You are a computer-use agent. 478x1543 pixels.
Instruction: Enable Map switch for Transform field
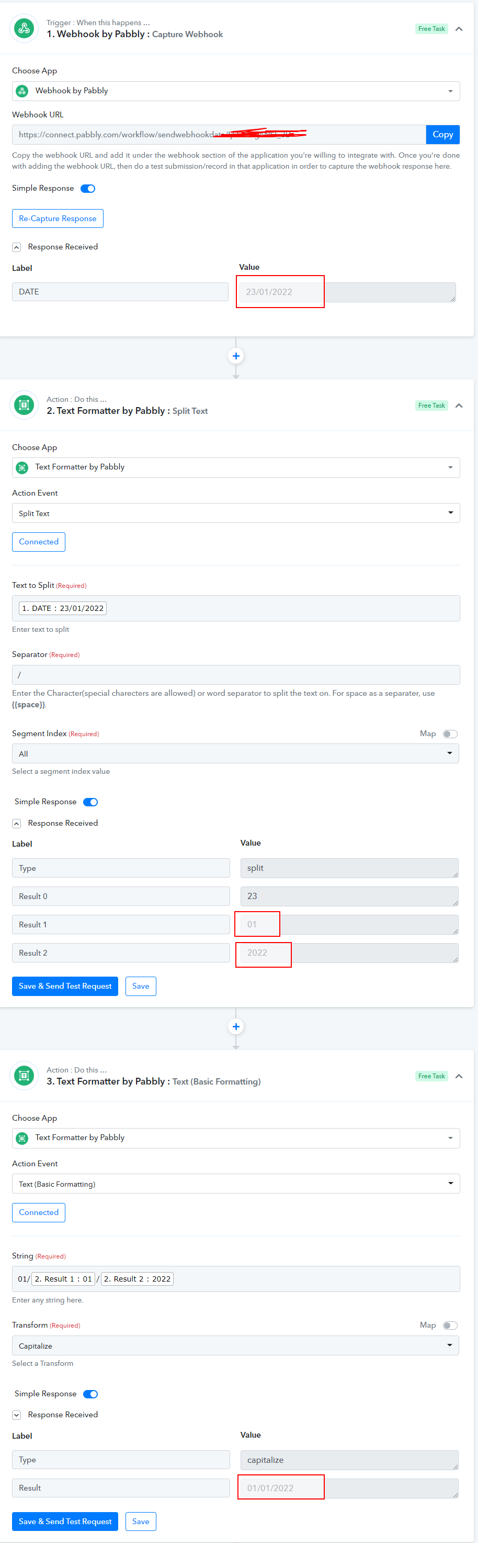click(450, 1326)
